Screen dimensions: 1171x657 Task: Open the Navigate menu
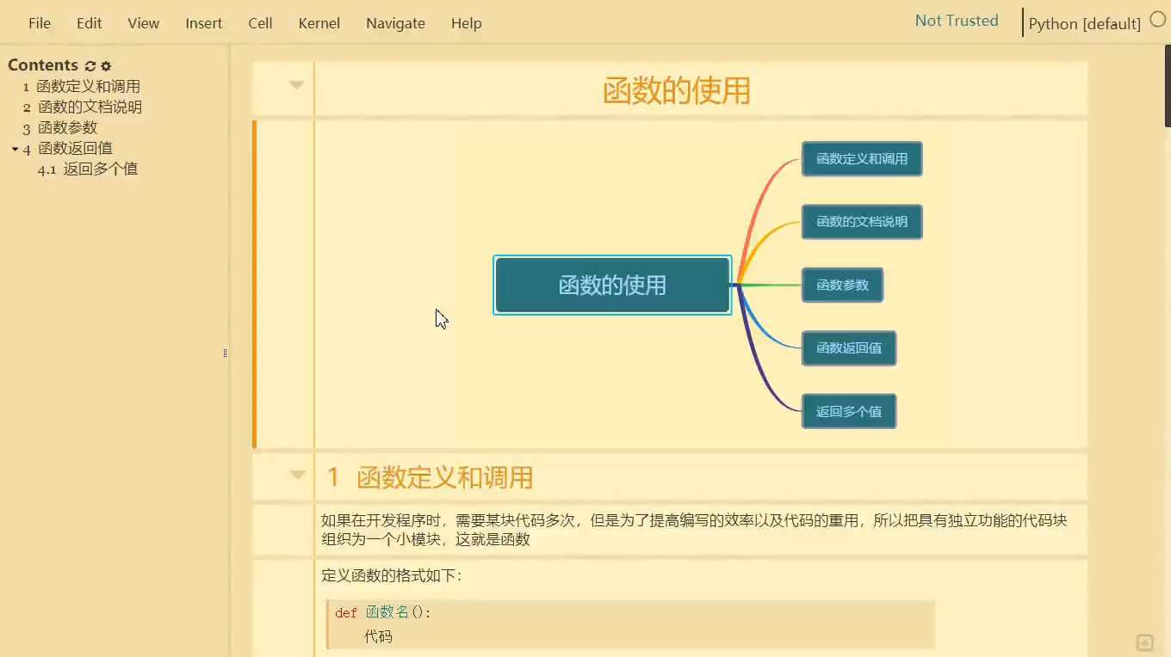click(x=395, y=23)
